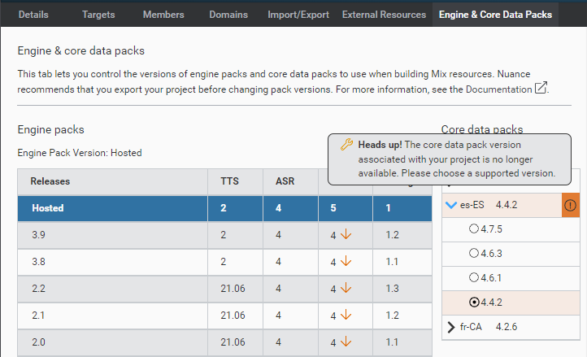Screen dimensions: 587x357
Task: Select core data pack version 4.7.5
Action: [474, 229]
